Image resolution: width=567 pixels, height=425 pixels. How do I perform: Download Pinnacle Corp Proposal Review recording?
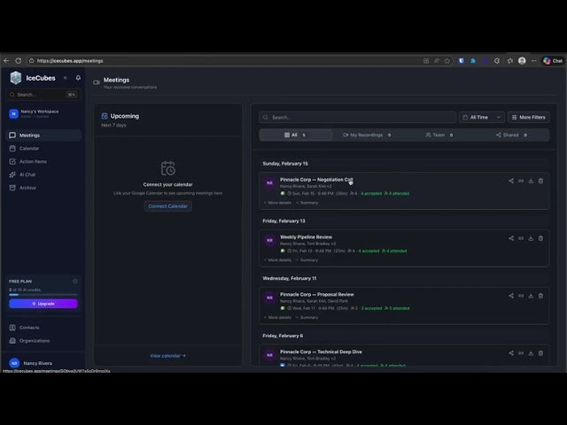pyautogui.click(x=531, y=296)
